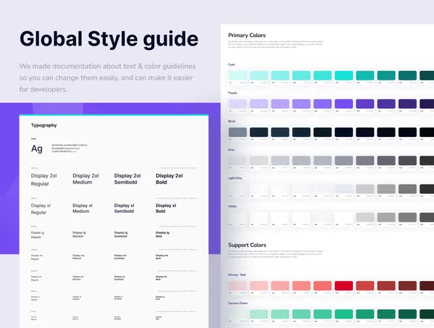Select the Display 2xl Regular text sample
This screenshot has height=328, width=434.
click(x=45, y=180)
